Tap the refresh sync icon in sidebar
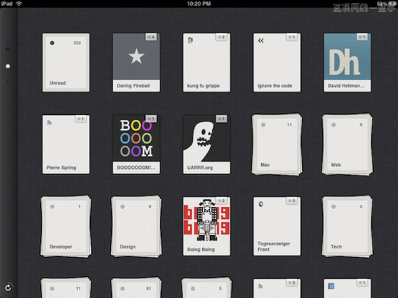Image resolution: width=398 pixels, height=298 pixels. tap(7, 287)
